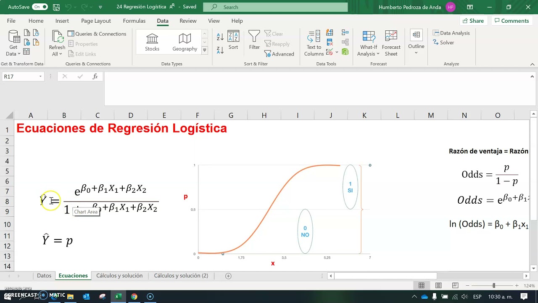Toggle the Filter funnel button
Viewport: 538px width, 303px height.
254,40
